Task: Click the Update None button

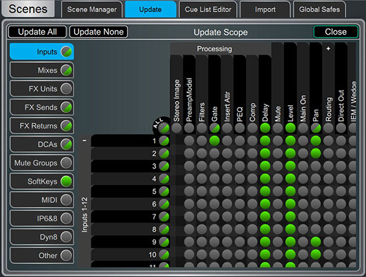Action: tap(99, 32)
